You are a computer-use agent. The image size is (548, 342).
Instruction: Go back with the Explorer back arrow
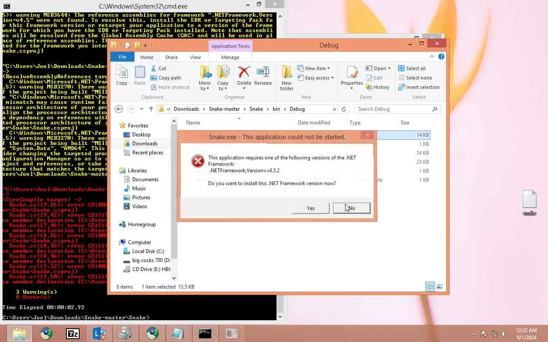coord(119,109)
